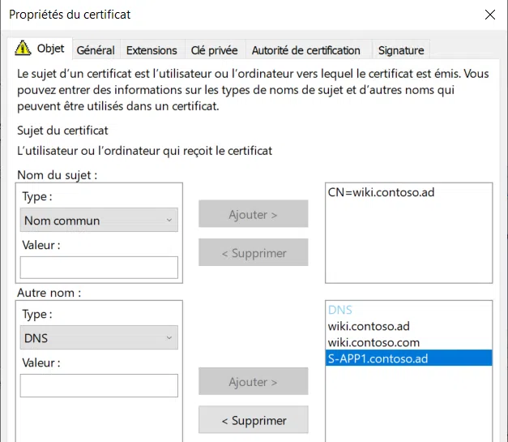Image resolution: width=508 pixels, height=442 pixels.
Task: Open the Signature tab
Action: click(x=401, y=50)
